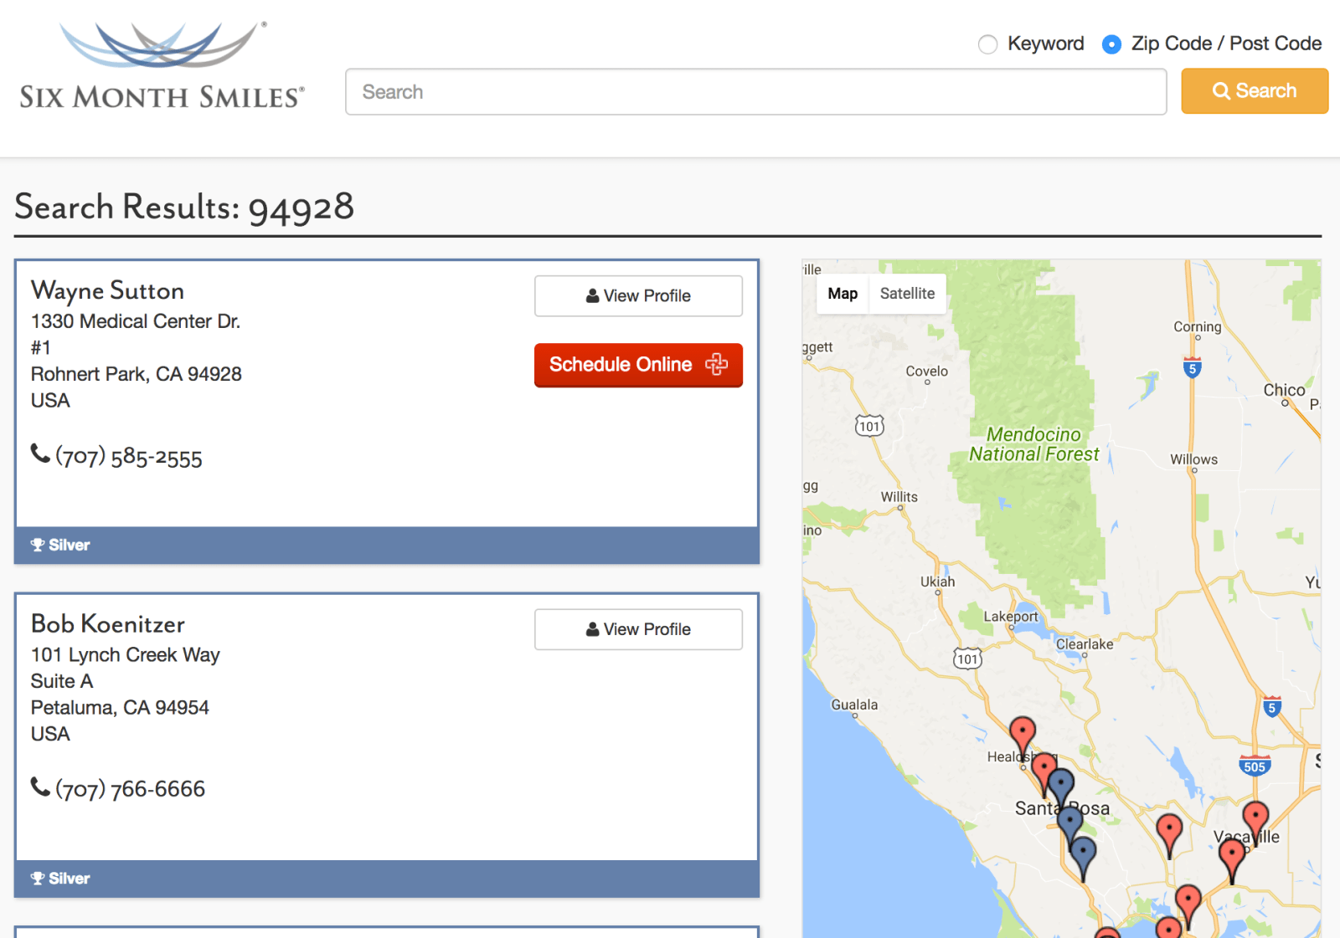Switch map to Map view tab
Screen dimensions: 1340x938
pyautogui.click(x=843, y=294)
